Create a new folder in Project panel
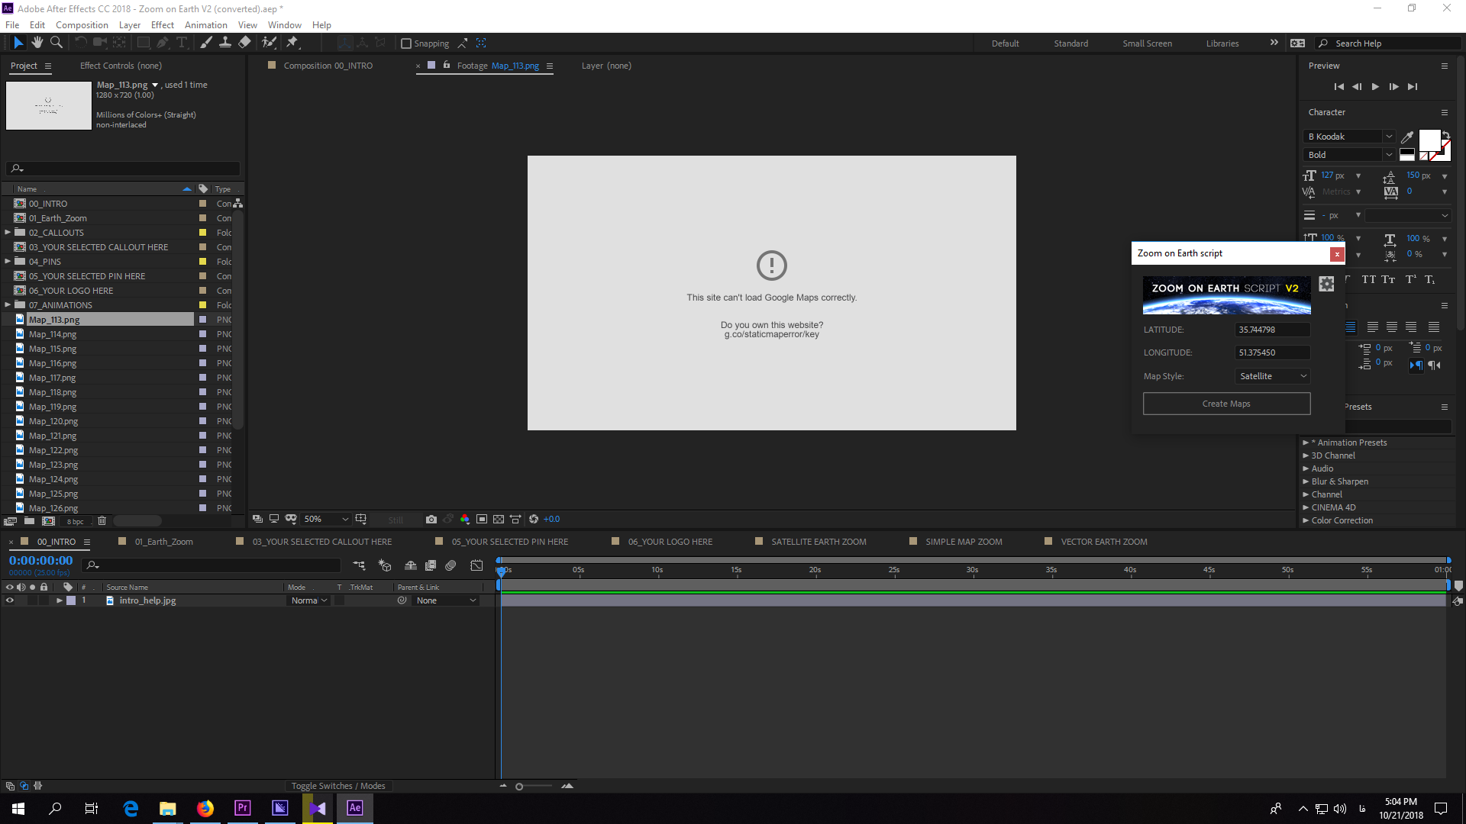The height and width of the screenshot is (824, 1466). coord(29,521)
